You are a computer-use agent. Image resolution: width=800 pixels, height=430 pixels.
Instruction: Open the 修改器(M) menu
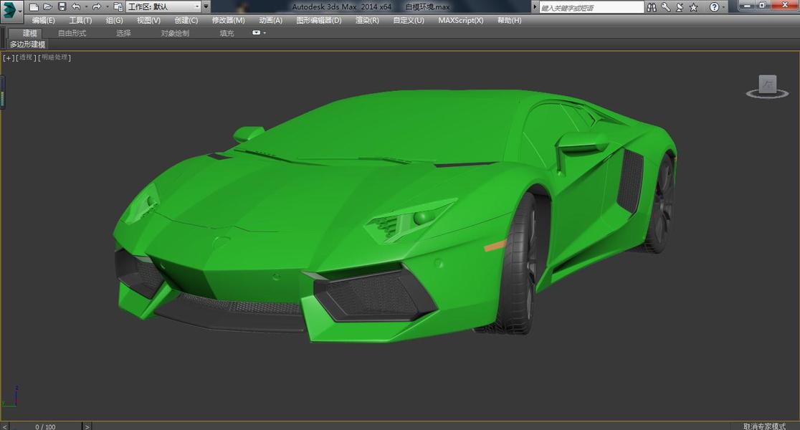(228, 20)
